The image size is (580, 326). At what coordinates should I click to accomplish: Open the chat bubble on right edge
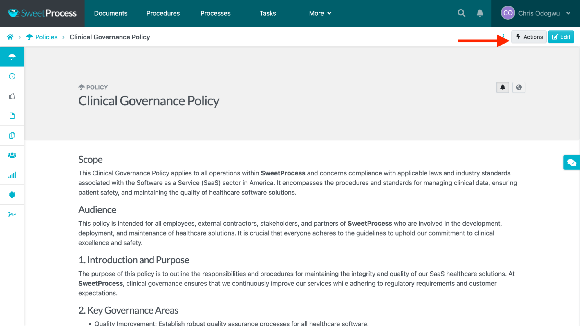[x=571, y=162]
